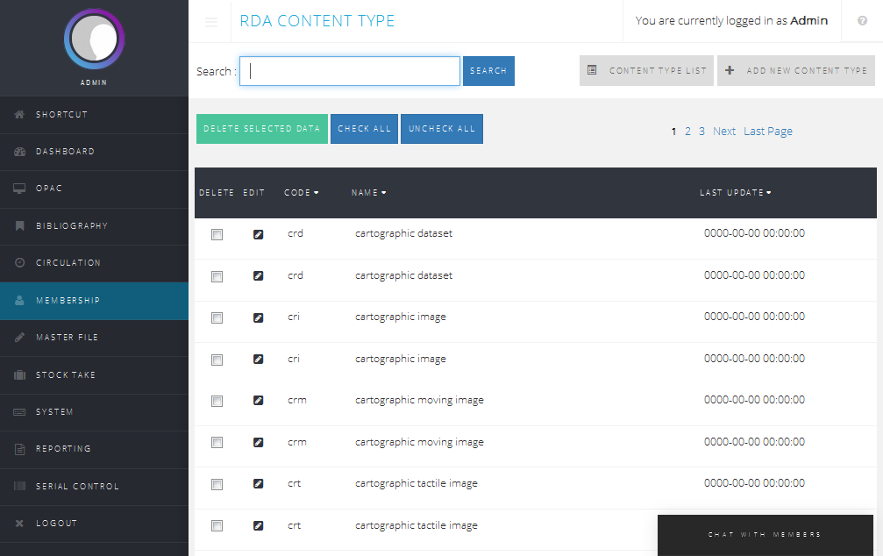
Task: Click the edit icon for the first crt row
Action: pos(258,484)
